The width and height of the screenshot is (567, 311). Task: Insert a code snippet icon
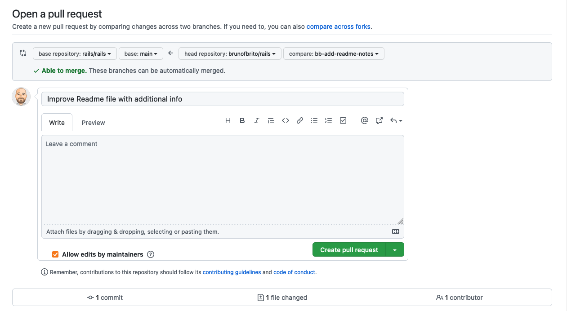285,120
